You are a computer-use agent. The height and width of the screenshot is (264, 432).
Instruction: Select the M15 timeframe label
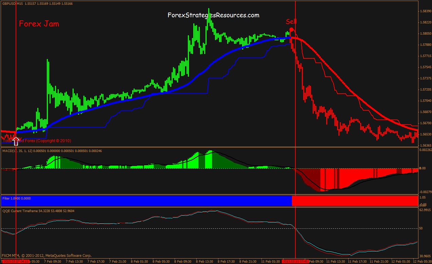click(19, 3)
